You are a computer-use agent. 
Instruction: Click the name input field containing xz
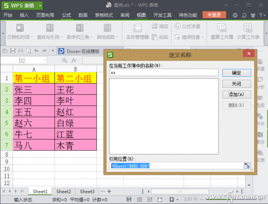[x=164, y=73]
